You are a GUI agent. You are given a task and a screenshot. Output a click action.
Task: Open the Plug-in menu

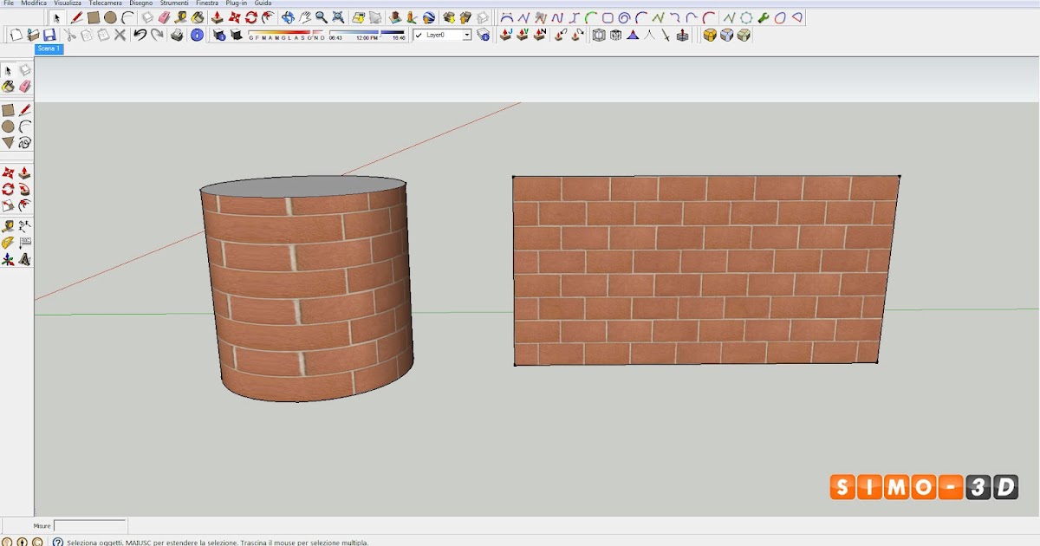click(236, 3)
